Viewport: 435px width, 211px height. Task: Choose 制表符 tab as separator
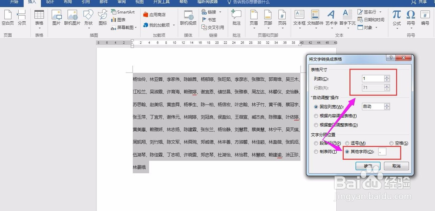tap(325, 152)
